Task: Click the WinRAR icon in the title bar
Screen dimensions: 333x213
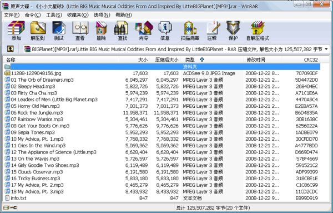Action: pos(6,6)
